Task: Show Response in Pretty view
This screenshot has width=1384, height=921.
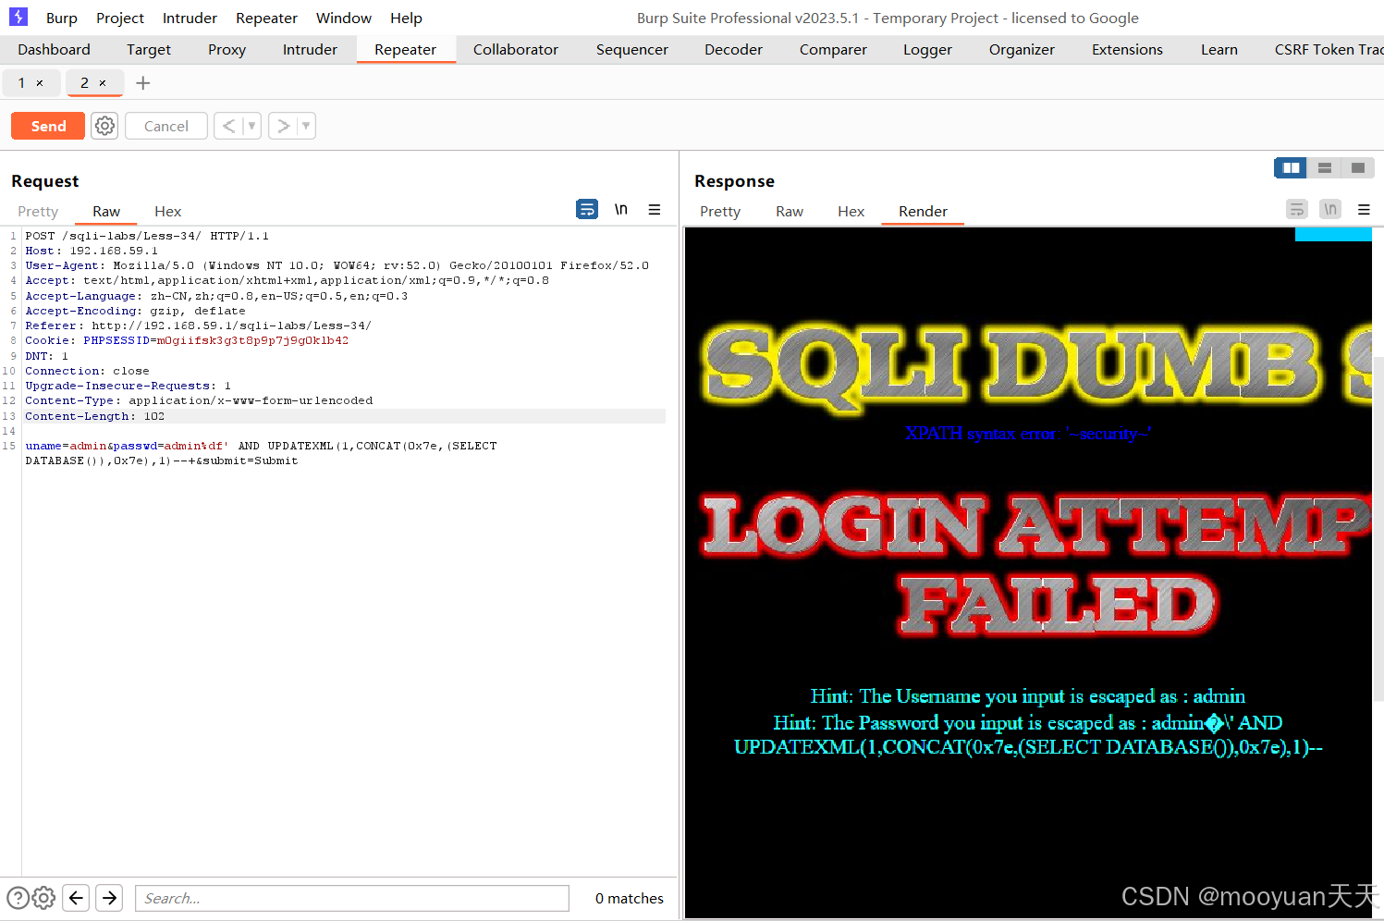Action: pyautogui.click(x=720, y=212)
